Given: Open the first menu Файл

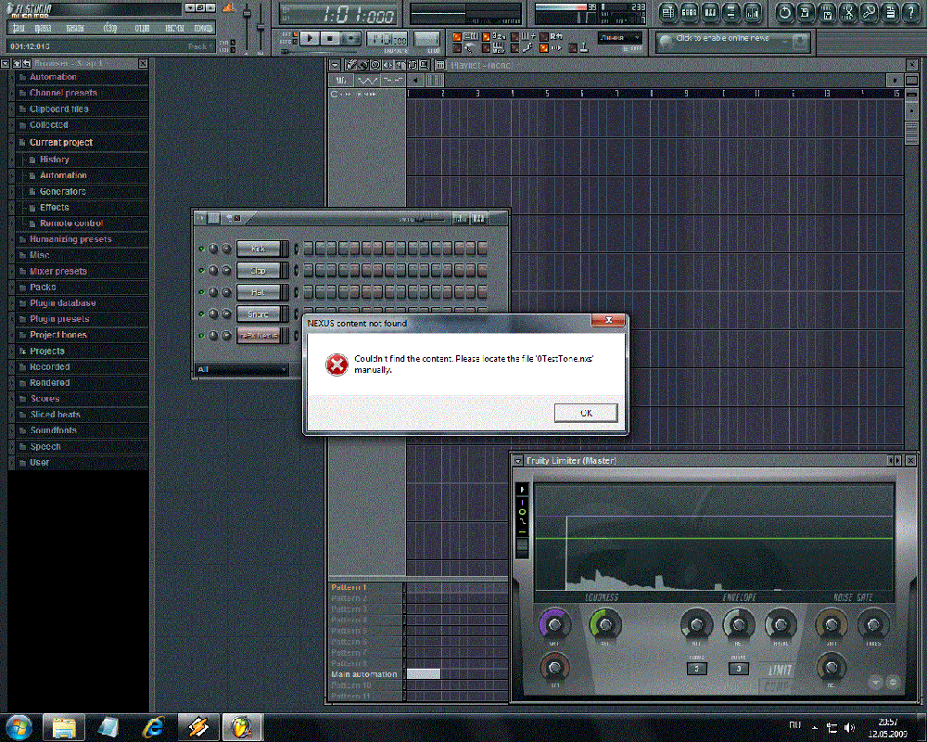Looking at the screenshot, I should click(19, 28).
